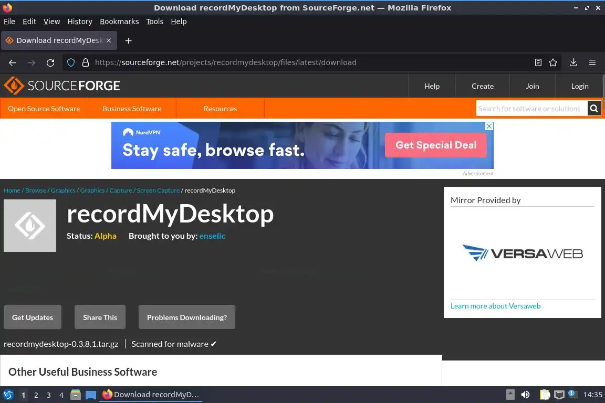Open the enselic author link
Screen dimensions: 605x403
tap(212, 236)
